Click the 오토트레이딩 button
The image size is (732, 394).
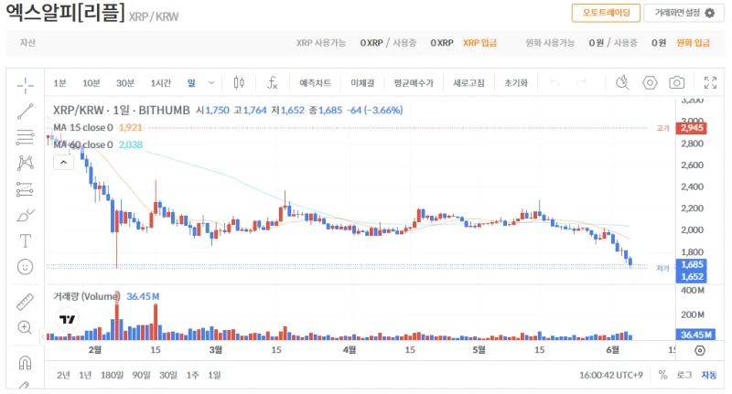click(x=606, y=13)
